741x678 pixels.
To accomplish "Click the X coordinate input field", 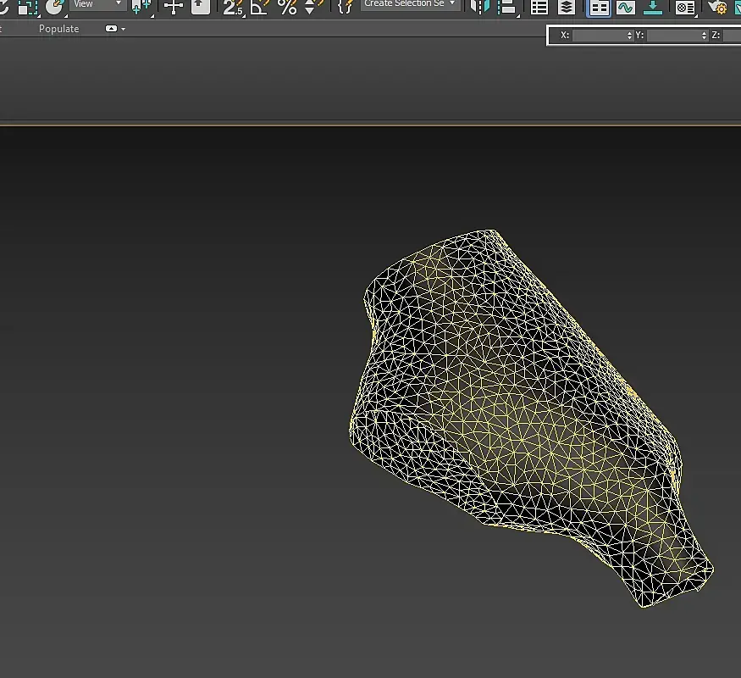I will click(x=599, y=35).
